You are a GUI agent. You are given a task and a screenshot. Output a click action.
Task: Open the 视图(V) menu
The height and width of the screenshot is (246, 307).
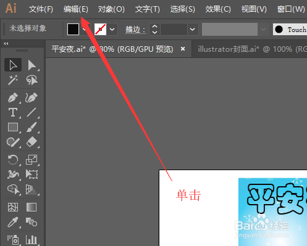pyautogui.click(x=254, y=9)
